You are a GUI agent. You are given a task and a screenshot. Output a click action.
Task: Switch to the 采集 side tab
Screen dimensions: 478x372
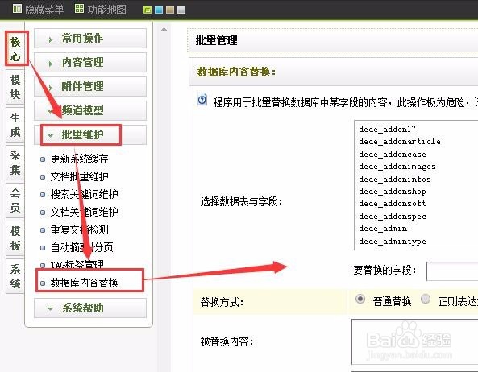15,163
